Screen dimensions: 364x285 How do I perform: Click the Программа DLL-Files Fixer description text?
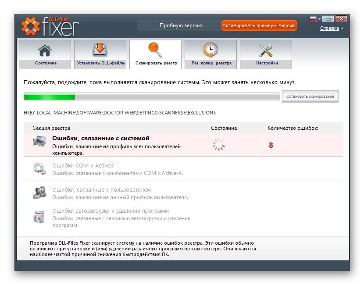point(143,249)
